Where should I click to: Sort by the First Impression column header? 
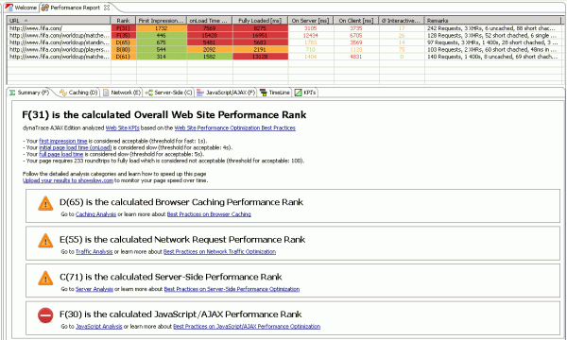tap(162, 21)
